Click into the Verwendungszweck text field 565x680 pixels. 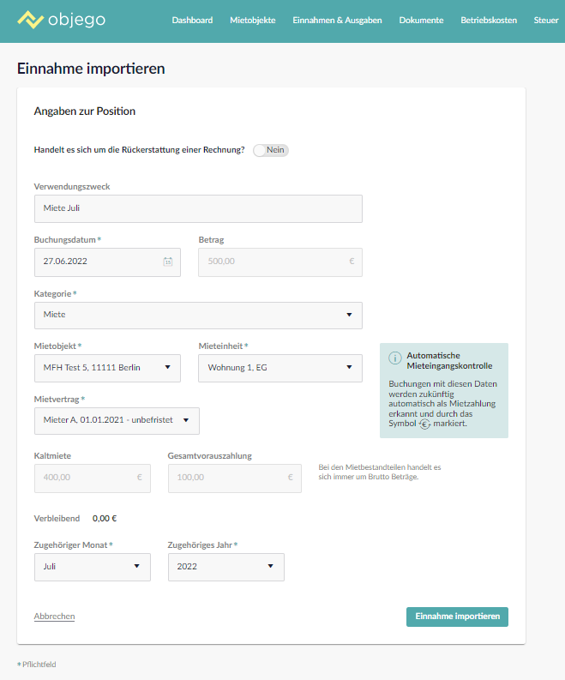tap(198, 208)
